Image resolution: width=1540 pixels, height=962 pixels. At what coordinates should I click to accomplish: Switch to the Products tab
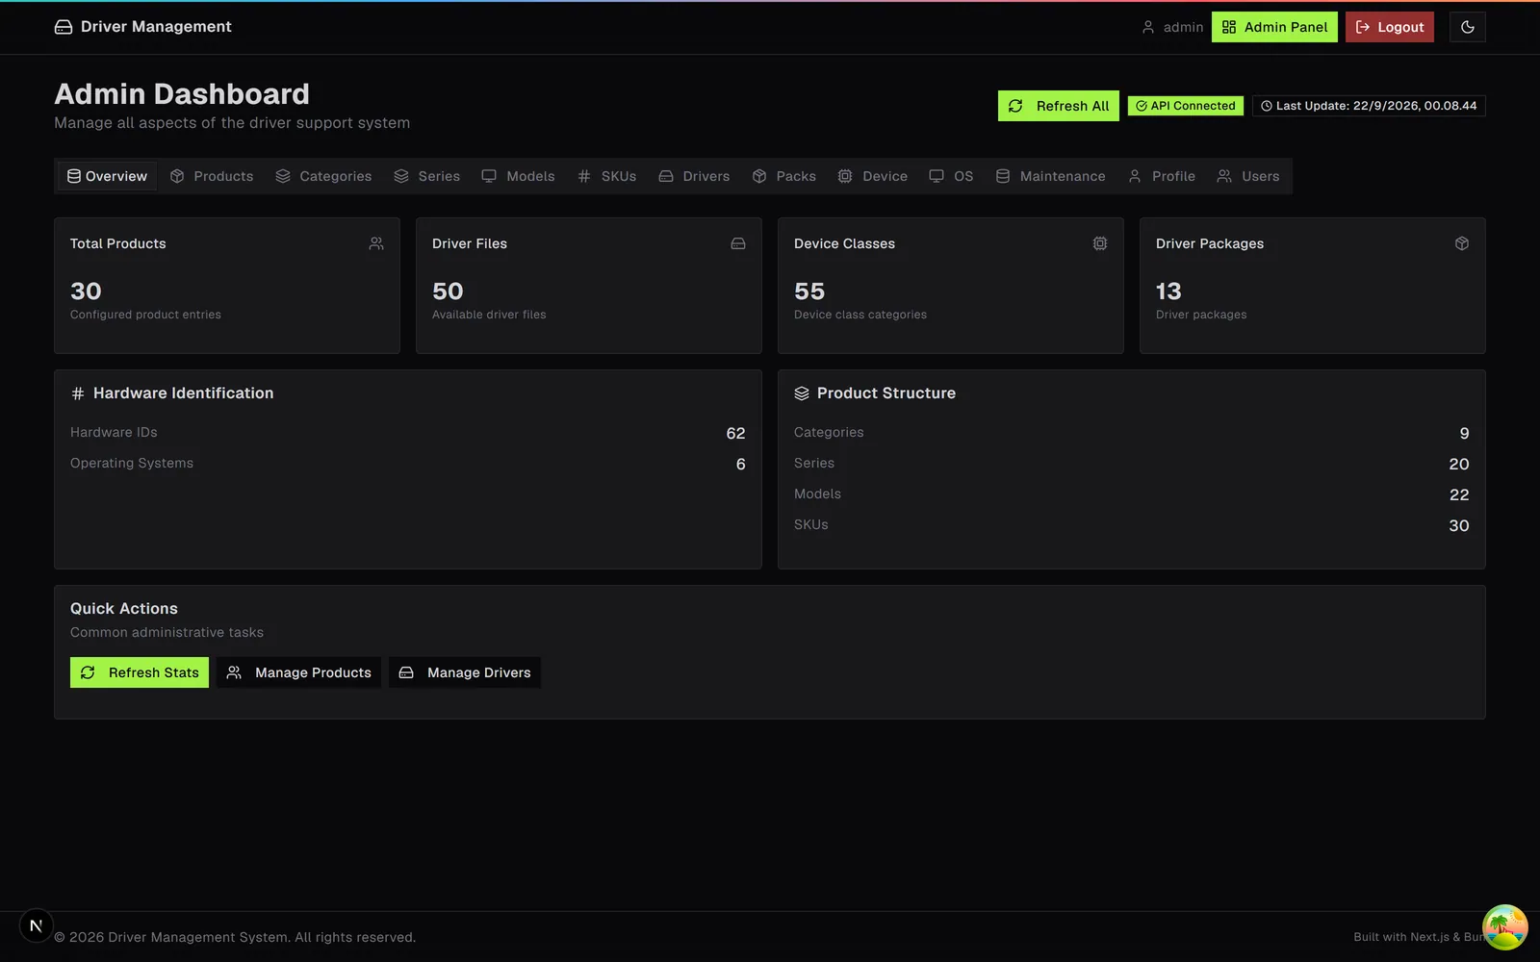[212, 176]
